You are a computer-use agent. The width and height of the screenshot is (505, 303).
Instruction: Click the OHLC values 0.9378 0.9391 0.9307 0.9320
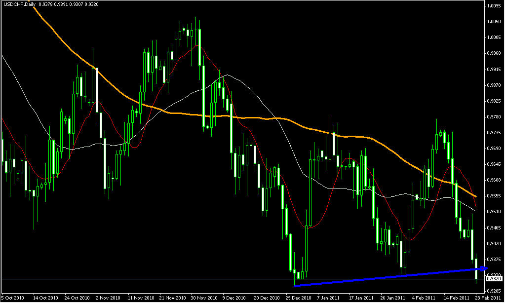(69, 4)
